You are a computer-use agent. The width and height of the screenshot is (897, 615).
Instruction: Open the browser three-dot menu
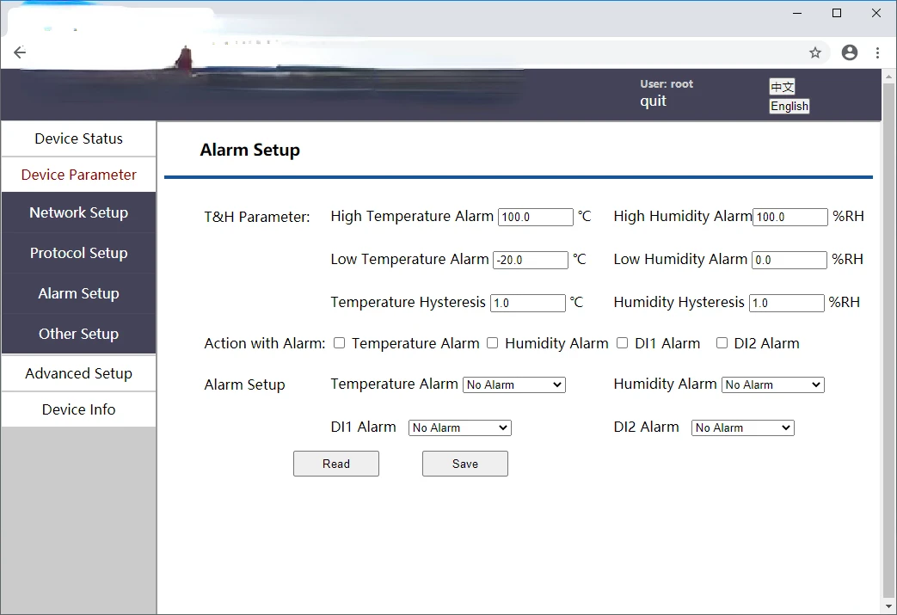pos(877,52)
